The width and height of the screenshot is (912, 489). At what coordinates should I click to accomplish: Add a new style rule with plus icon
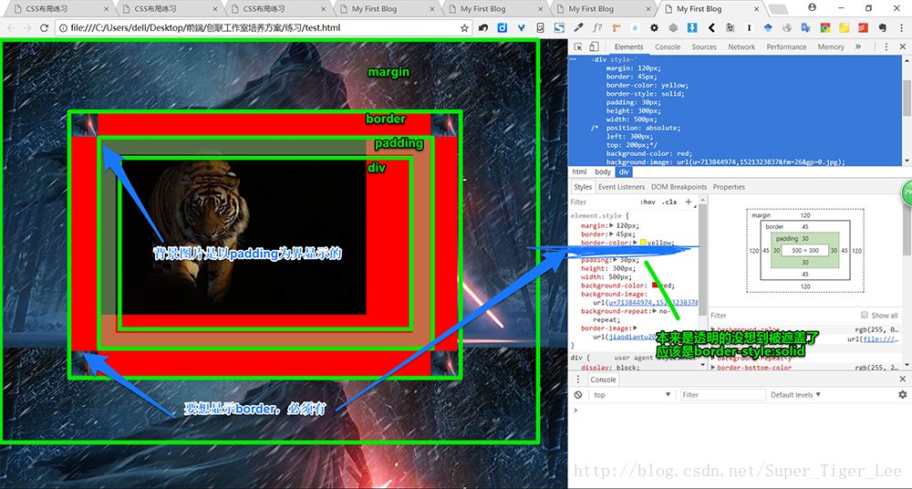(x=689, y=202)
